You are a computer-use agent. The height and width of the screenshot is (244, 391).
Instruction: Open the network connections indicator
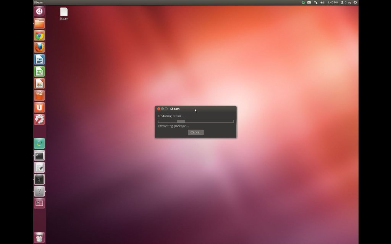[x=316, y=3]
